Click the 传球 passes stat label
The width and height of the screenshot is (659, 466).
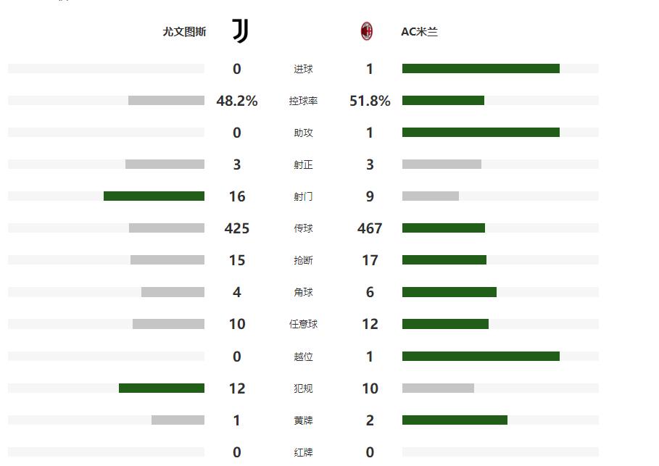pos(303,228)
